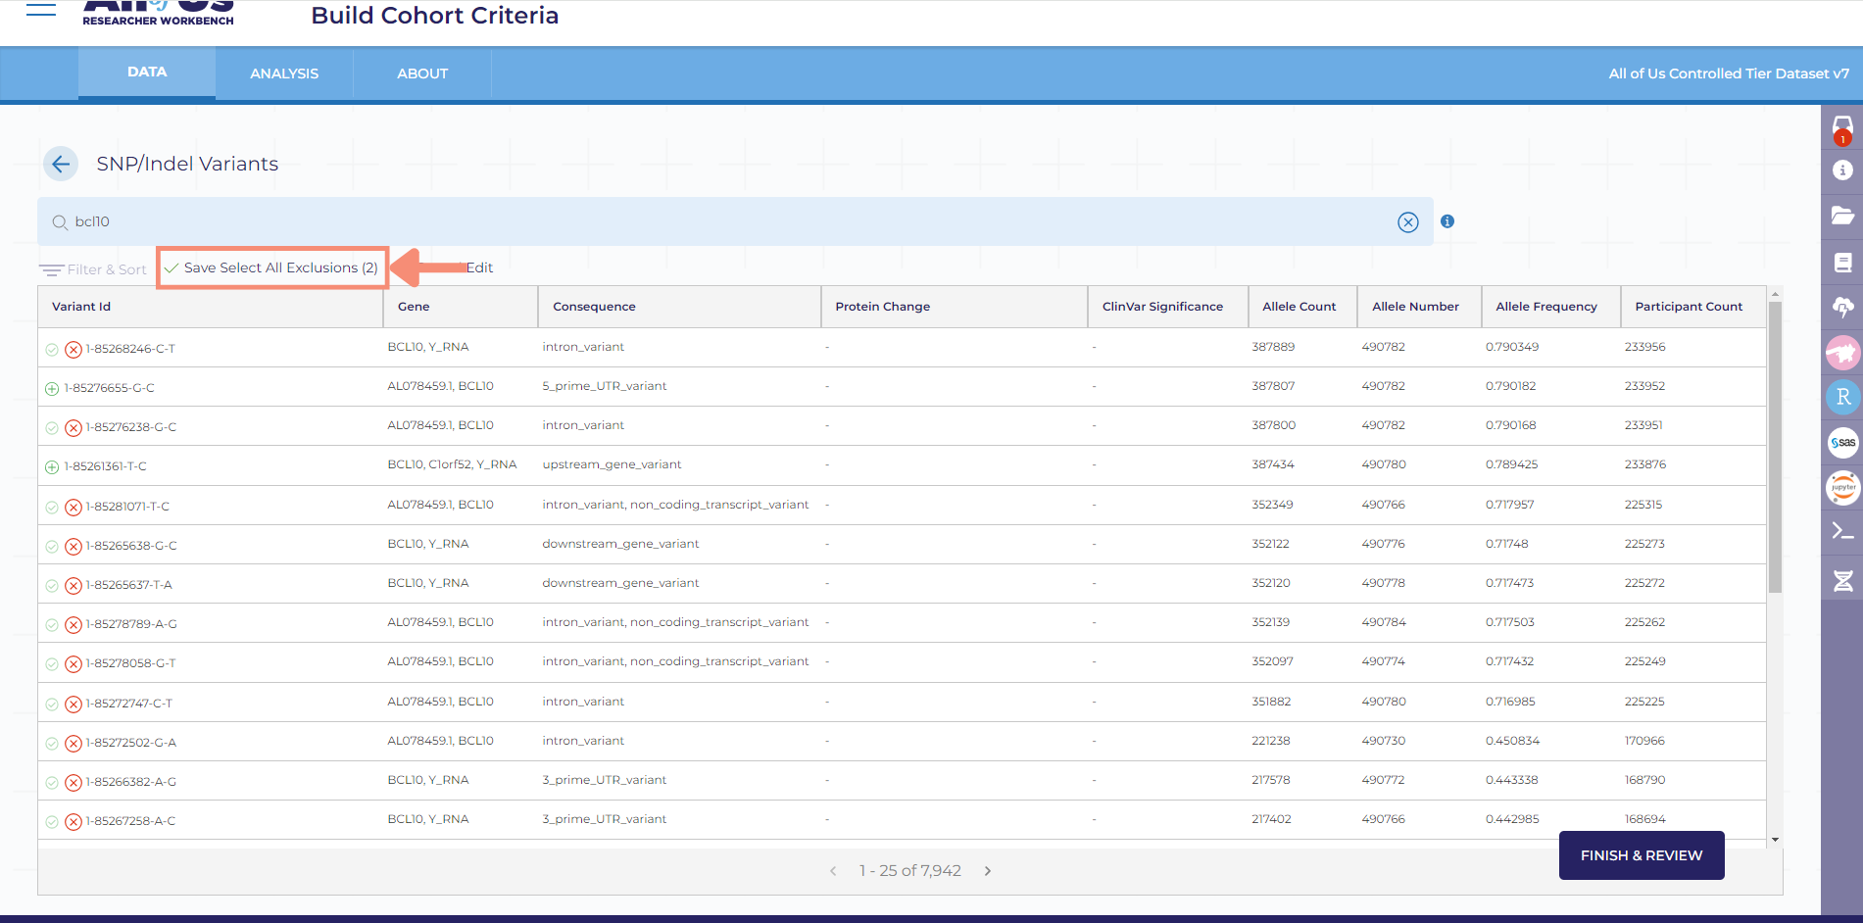Launch the RStudio icon in the sidebar
This screenshot has width=1863, height=923.
coord(1842,397)
